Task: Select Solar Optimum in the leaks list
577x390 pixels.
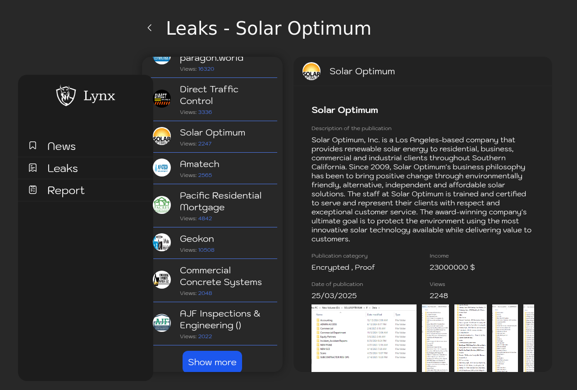Action: tap(214, 137)
